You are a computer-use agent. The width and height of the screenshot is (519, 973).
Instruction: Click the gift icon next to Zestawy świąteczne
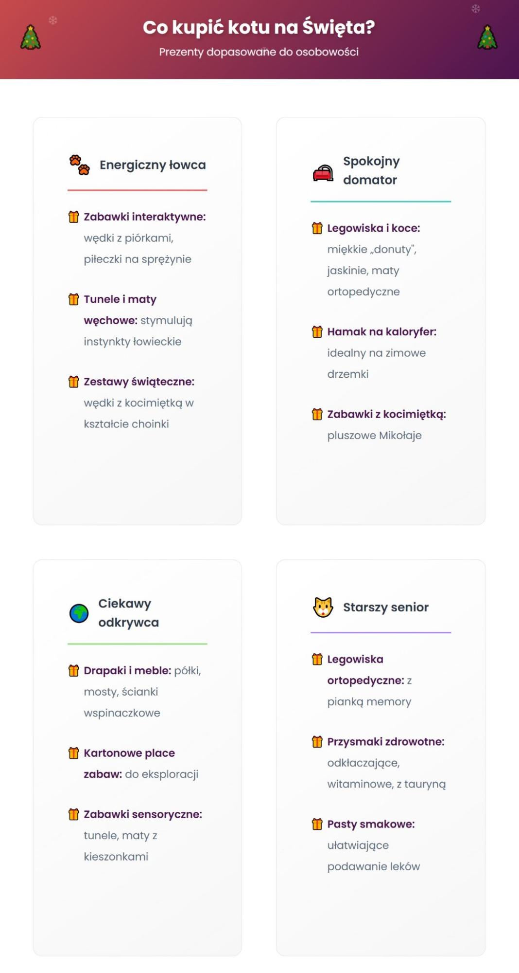[73, 382]
